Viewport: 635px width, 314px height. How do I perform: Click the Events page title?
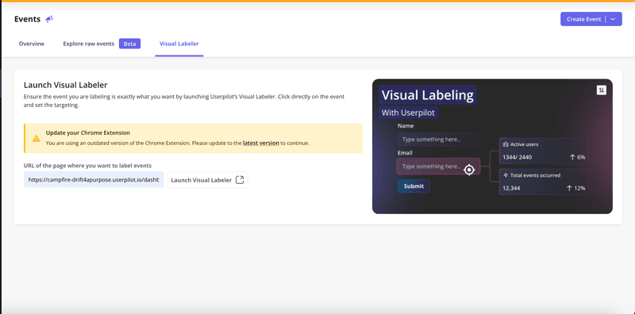click(x=27, y=19)
